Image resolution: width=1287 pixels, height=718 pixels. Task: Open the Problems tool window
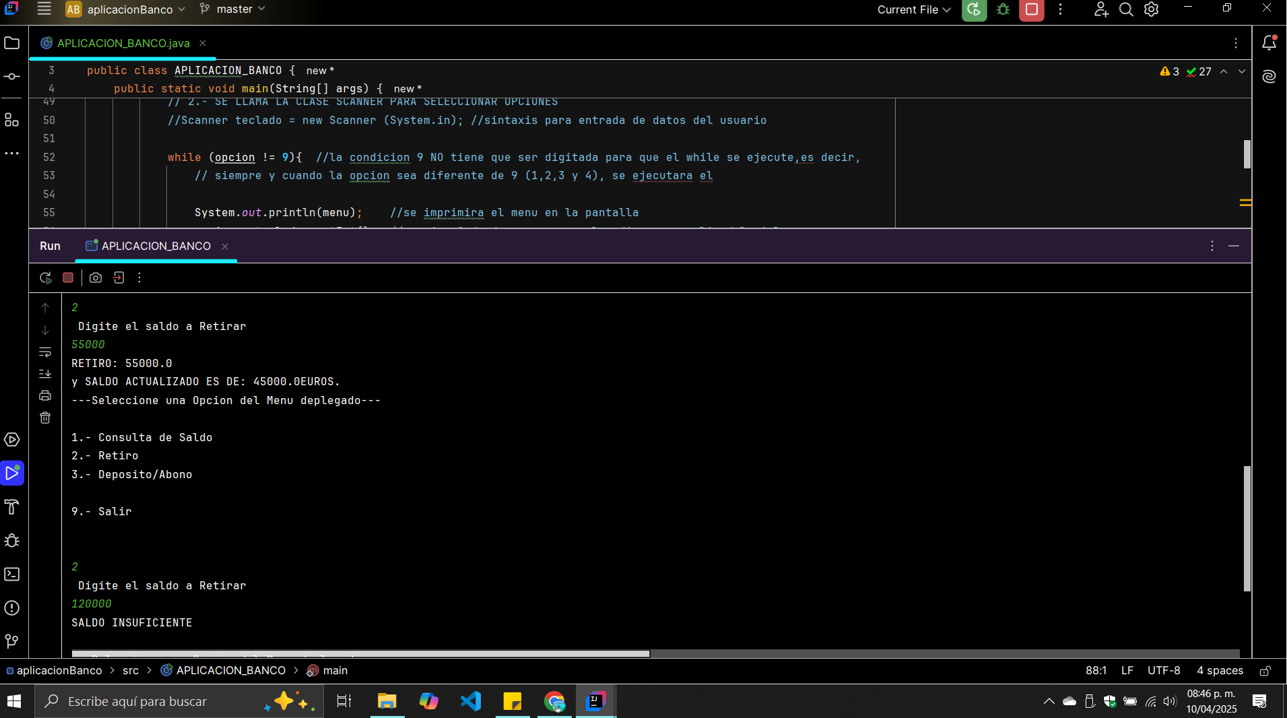(x=12, y=608)
